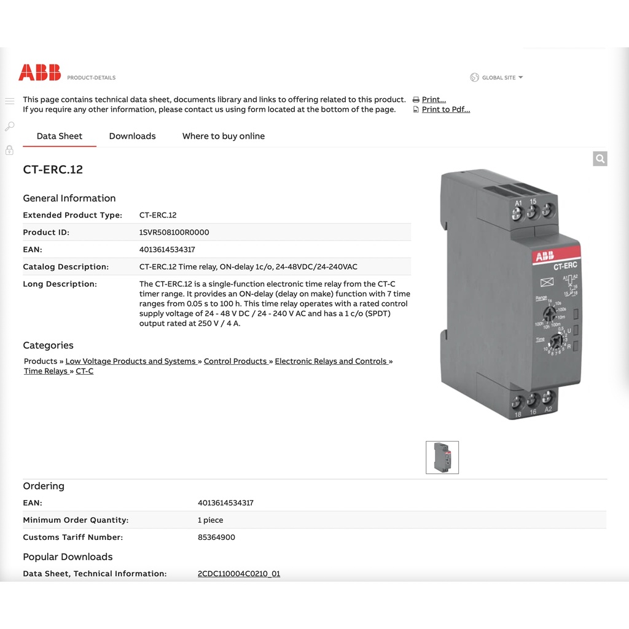Image resolution: width=629 pixels, height=629 pixels.
Task: Open Electronic Relays and Controls link
Action: point(331,361)
